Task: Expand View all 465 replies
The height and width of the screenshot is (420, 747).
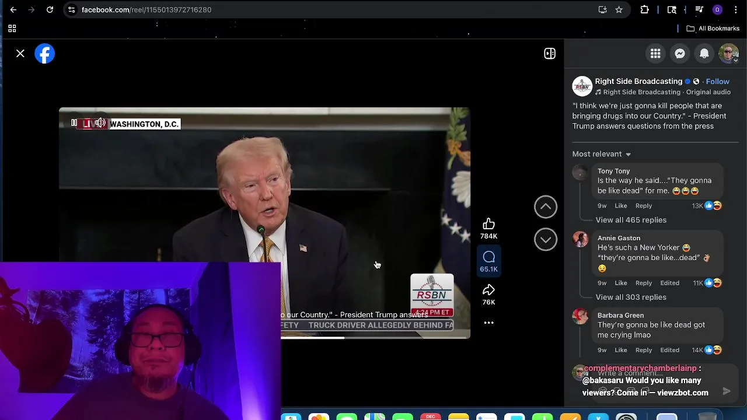Action: coord(631,220)
